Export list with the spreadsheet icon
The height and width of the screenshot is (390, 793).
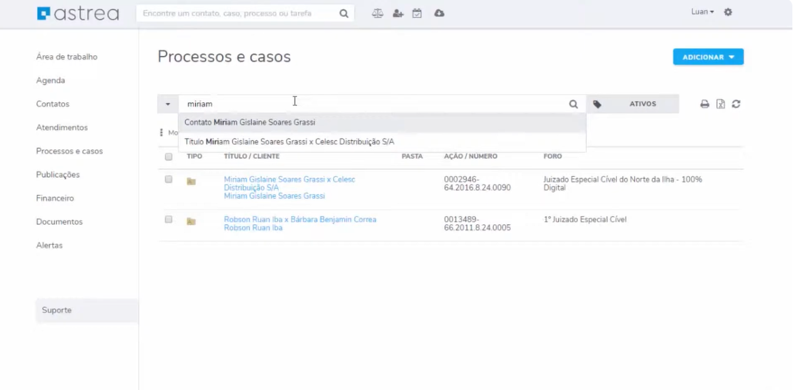point(721,104)
